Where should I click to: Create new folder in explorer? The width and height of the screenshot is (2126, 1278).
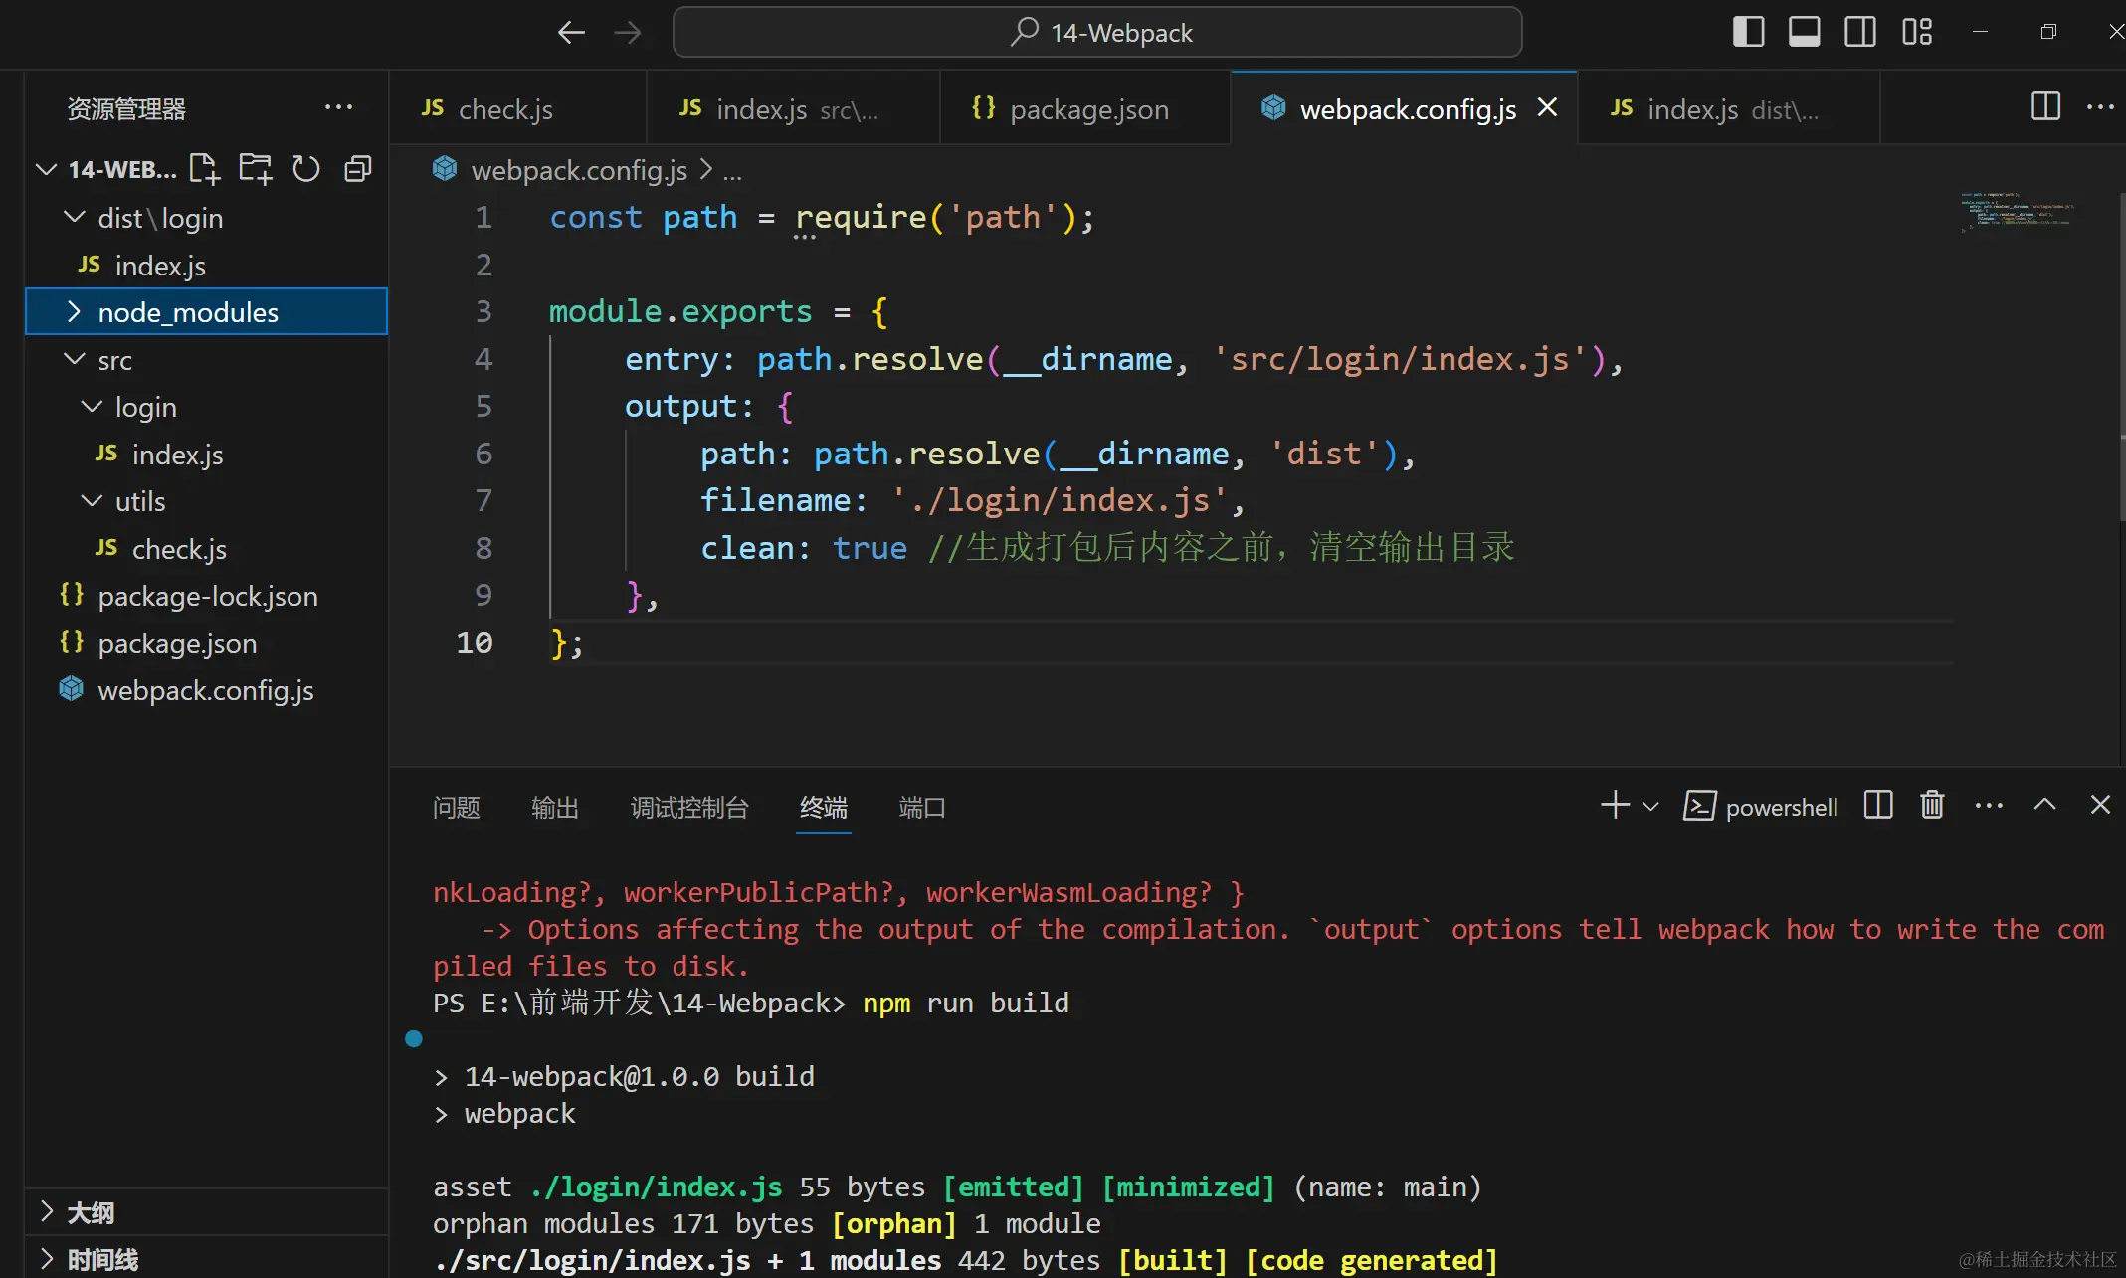tap(256, 169)
